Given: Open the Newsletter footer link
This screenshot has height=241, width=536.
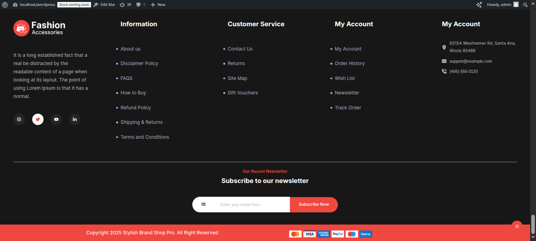Looking at the screenshot, I should 347,93.
